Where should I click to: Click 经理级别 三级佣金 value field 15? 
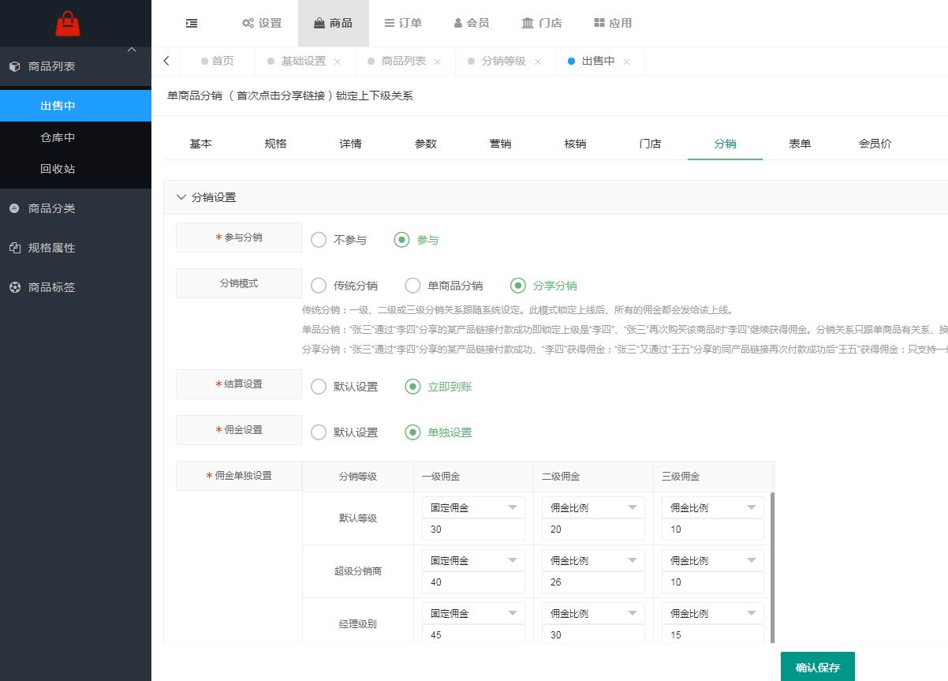713,634
